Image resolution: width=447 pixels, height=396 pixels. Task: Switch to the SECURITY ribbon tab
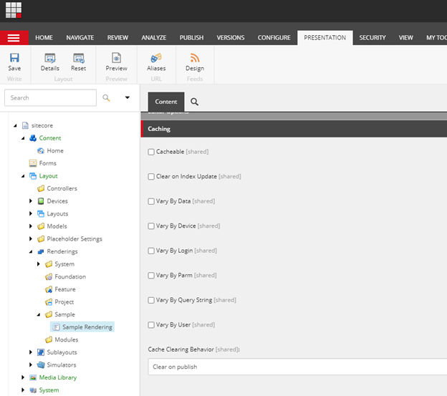(372, 38)
